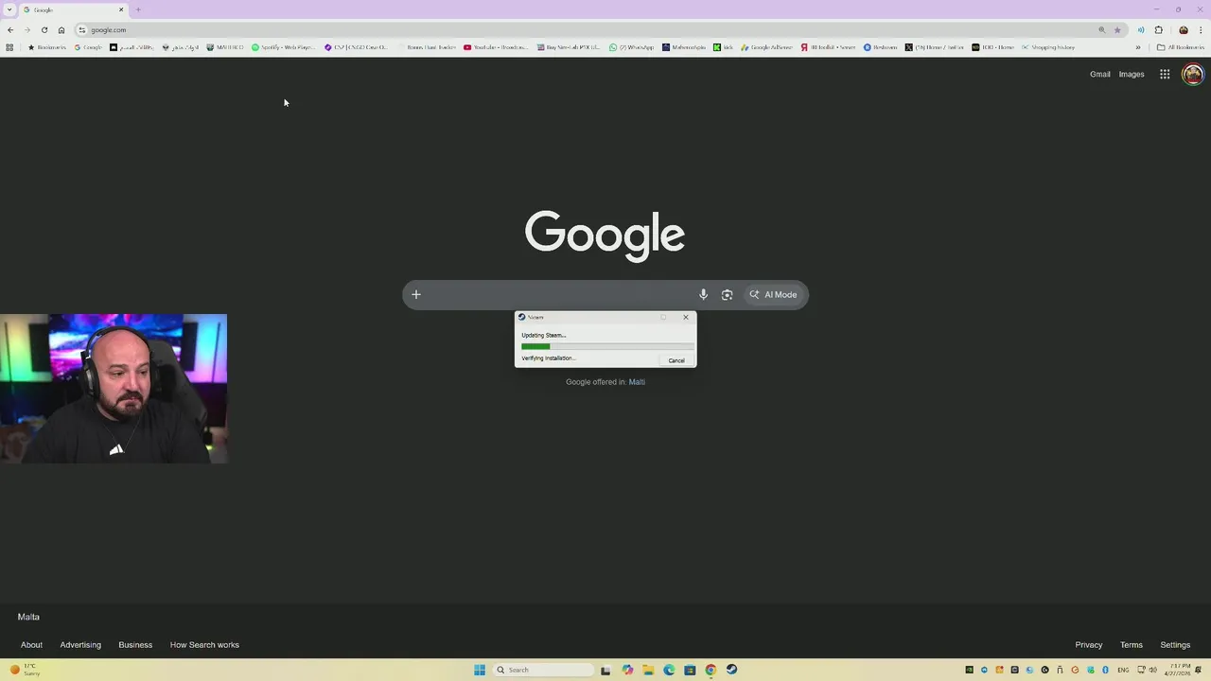Open Chrome profile avatar in toolbar
Screen dimensions: 1211x681
click(x=1184, y=30)
